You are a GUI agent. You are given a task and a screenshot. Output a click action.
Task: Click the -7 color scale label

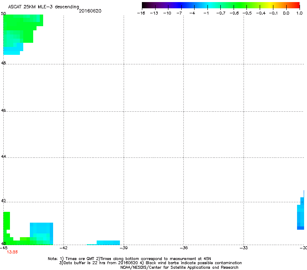click(x=179, y=13)
